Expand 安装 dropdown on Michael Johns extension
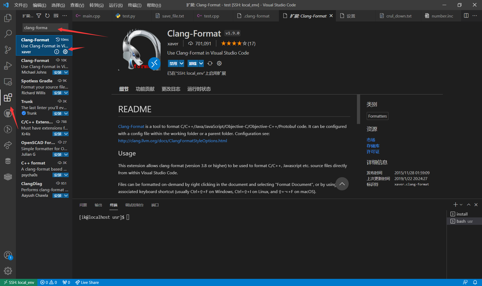 click(66, 72)
